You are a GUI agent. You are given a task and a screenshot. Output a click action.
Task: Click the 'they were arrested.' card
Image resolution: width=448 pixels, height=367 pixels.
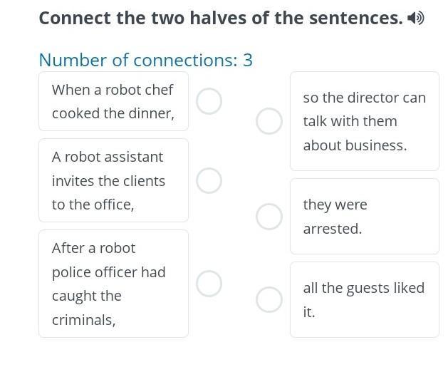click(364, 217)
